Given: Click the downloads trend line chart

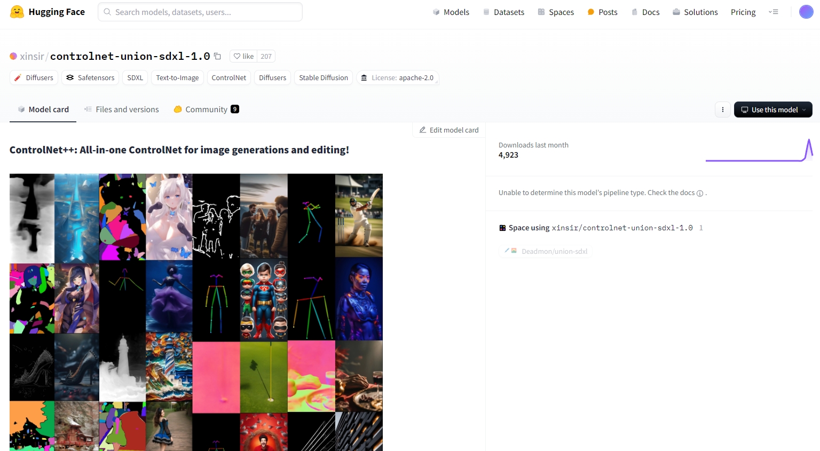Looking at the screenshot, I should [x=759, y=150].
